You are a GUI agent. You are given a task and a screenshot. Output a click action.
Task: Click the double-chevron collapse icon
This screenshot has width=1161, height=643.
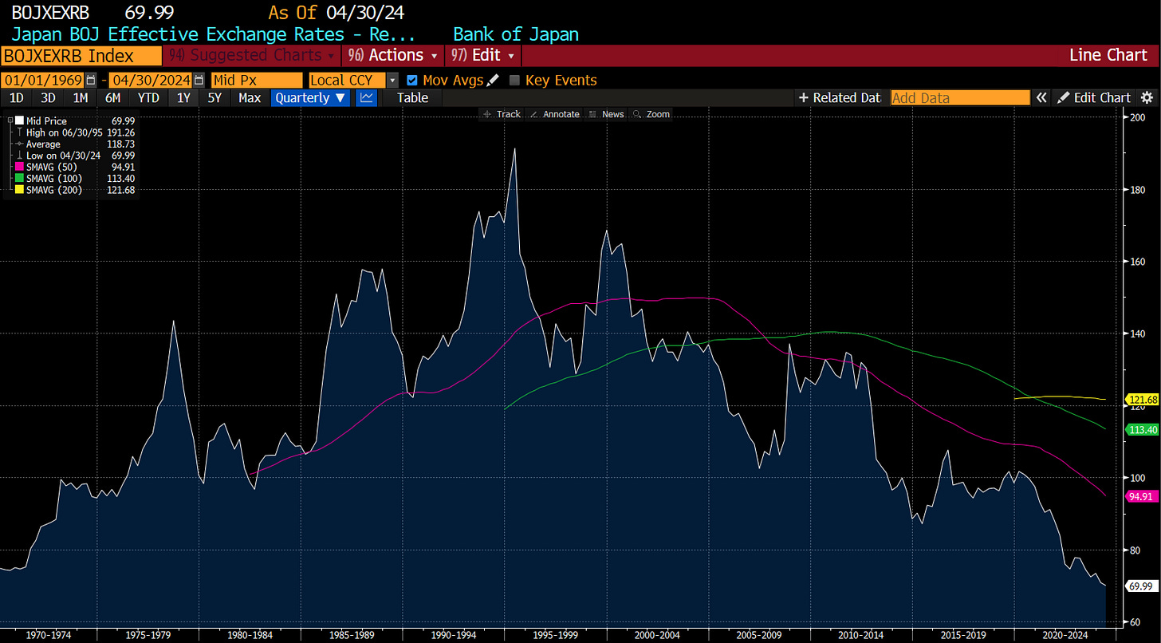point(1041,97)
